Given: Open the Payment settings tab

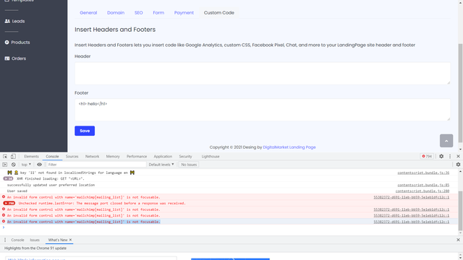Looking at the screenshot, I should [x=184, y=13].
